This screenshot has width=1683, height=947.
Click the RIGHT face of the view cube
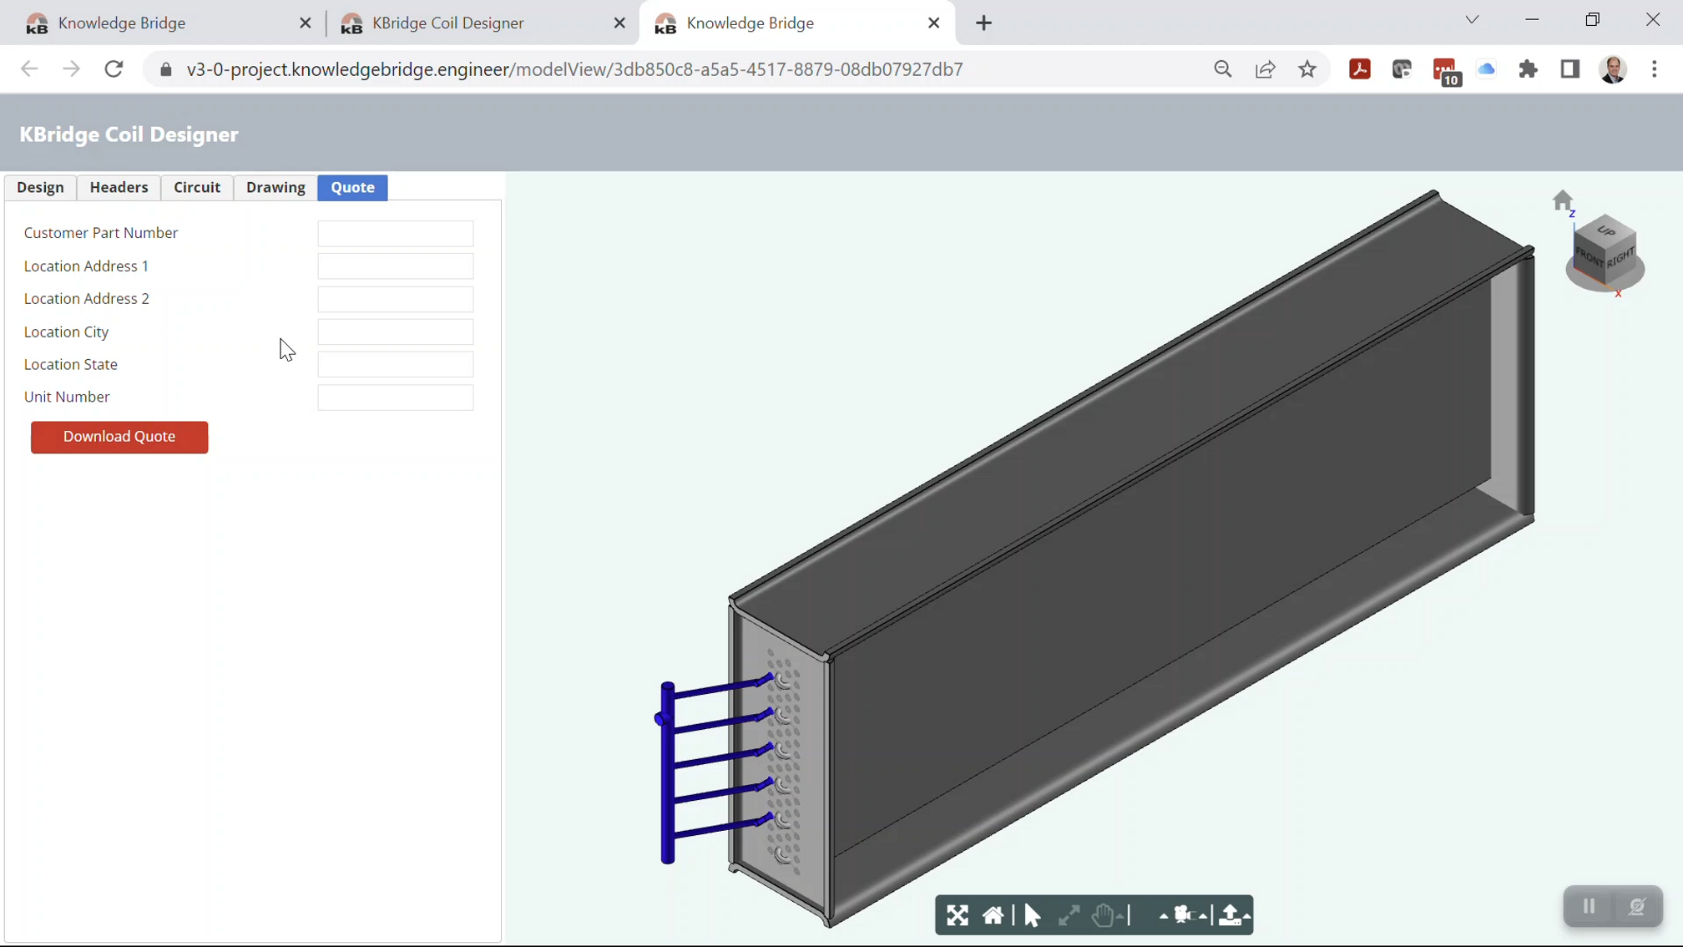(1620, 257)
